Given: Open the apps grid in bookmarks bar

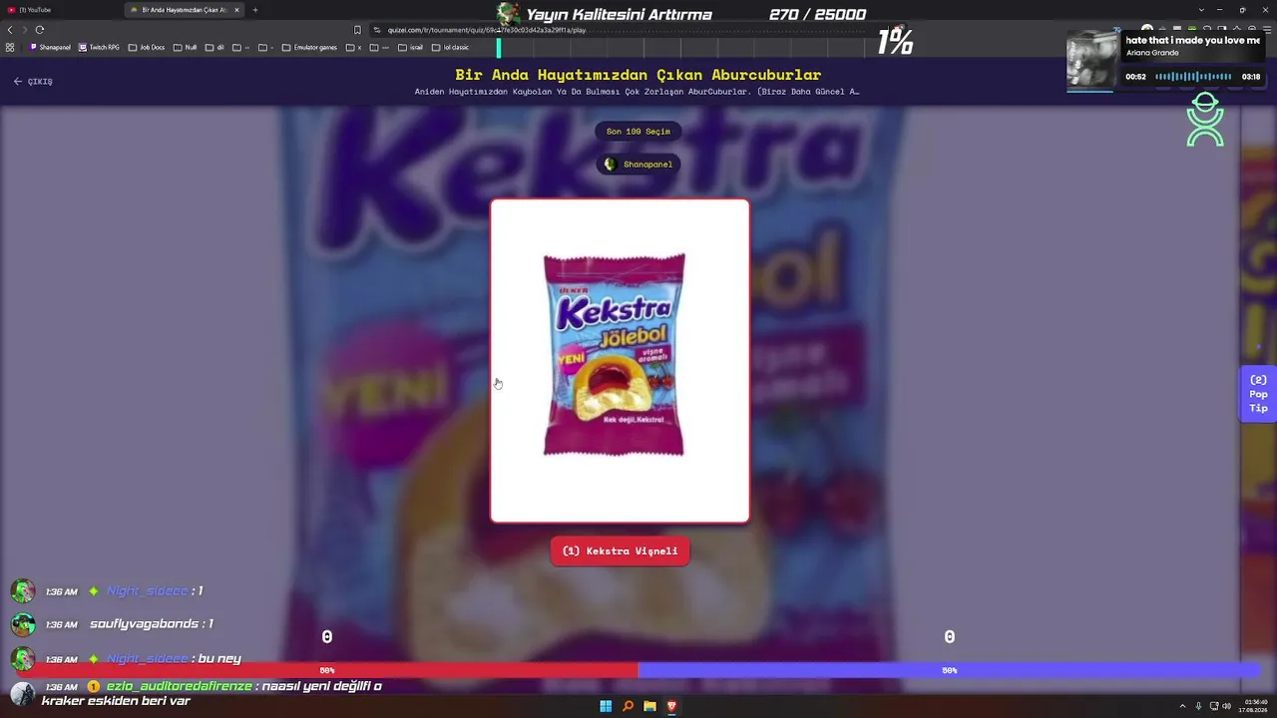Looking at the screenshot, I should (x=10, y=47).
